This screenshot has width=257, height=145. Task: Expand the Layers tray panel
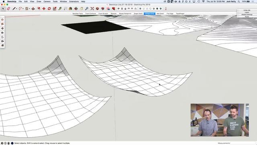(x=247, y=12)
